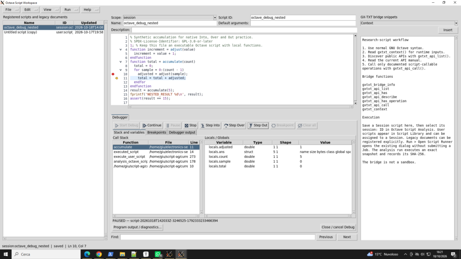Open File Explorer from the taskbar
461x259 pixels.
(122, 255)
